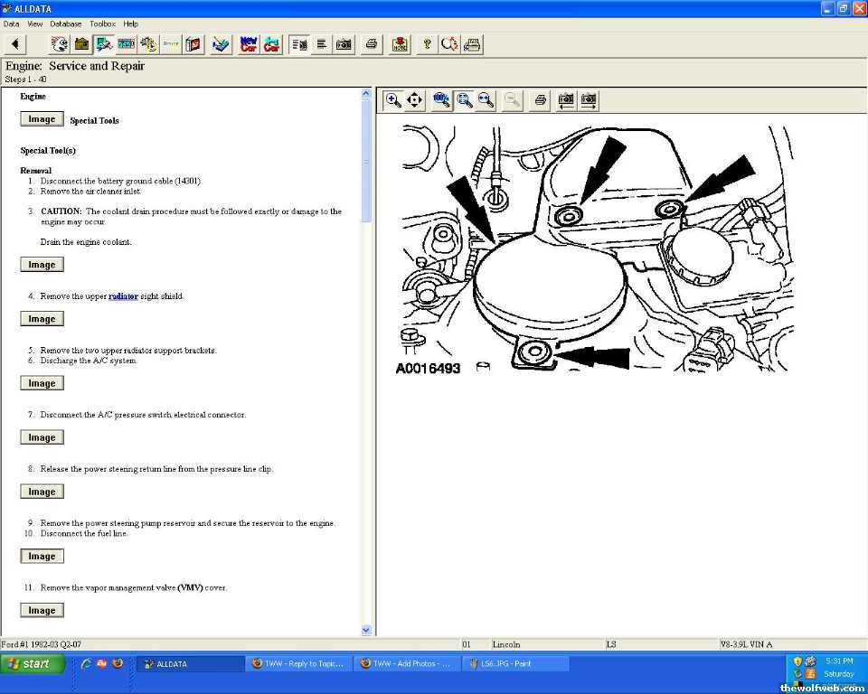The image size is (868, 694).
Task: Click the New Car toolbar icon
Action: point(249,44)
